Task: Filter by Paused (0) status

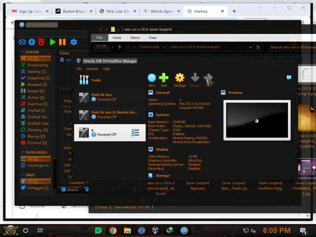Action: (x=36, y=91)
